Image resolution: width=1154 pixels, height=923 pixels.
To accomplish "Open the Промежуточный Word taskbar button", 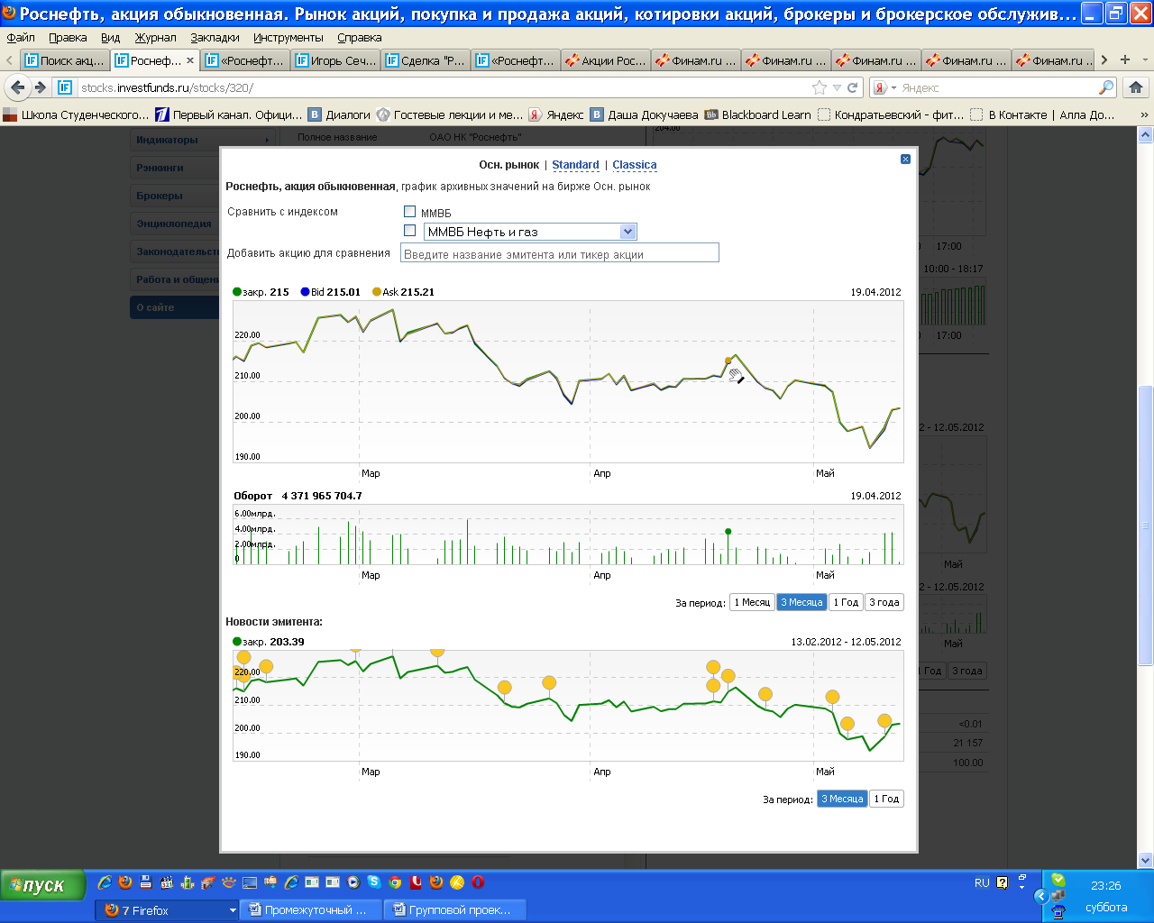I will pos(310,910).
